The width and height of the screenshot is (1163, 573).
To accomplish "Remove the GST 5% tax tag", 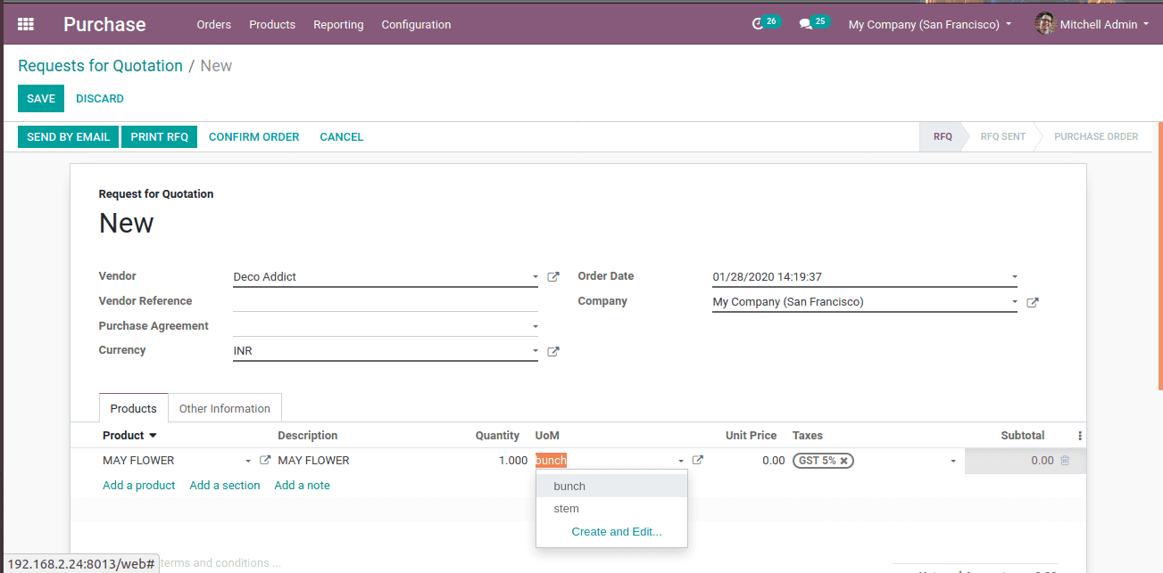I will pos(843,461).
